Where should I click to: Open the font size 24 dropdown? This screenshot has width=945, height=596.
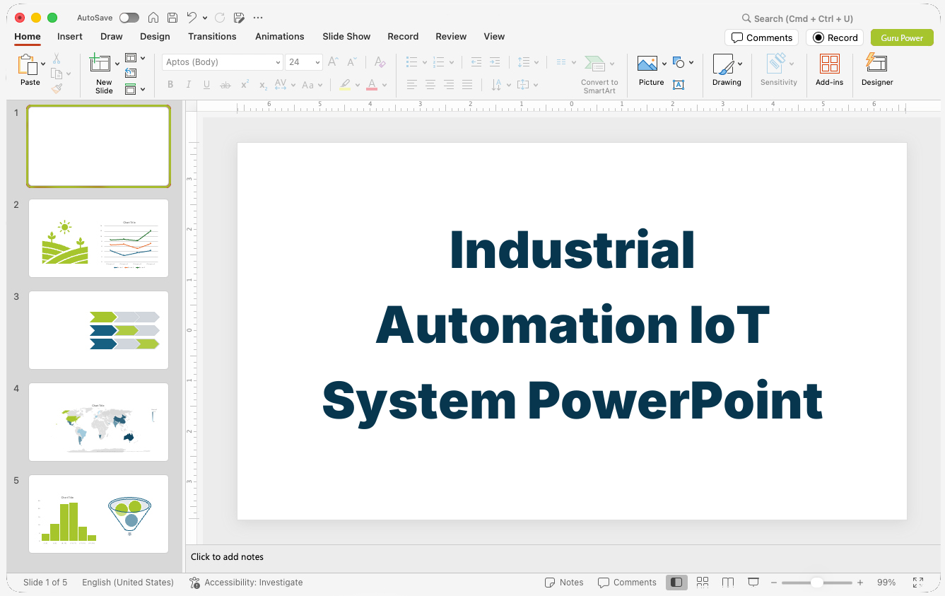(304, 62)
